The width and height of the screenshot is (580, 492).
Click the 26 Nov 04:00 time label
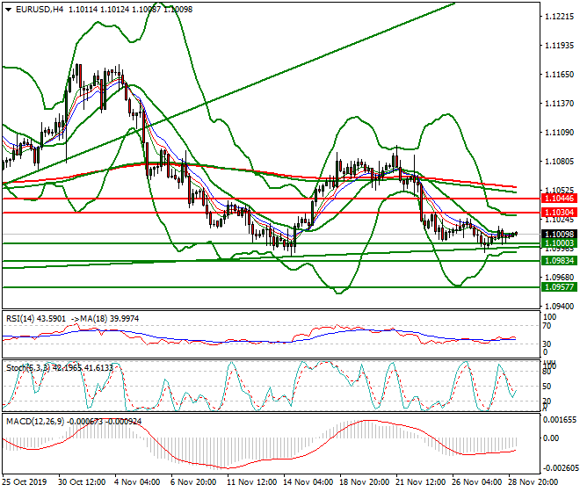477,482
